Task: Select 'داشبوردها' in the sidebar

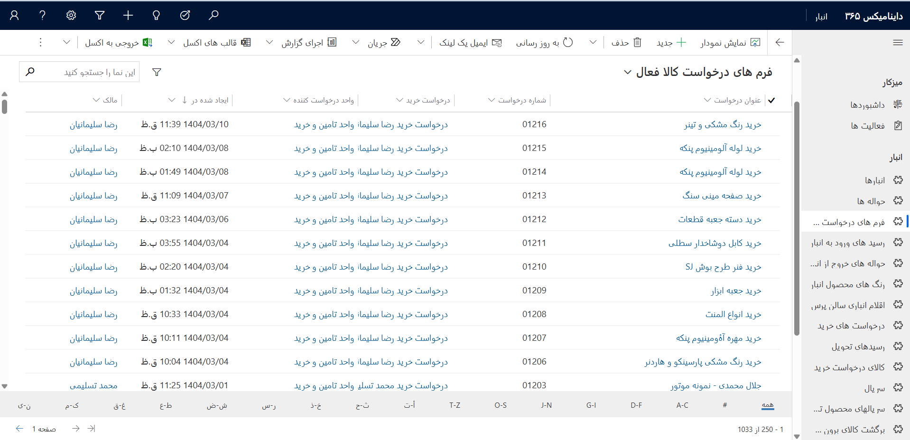Action: pyautogui.click(x=867, y=105)
